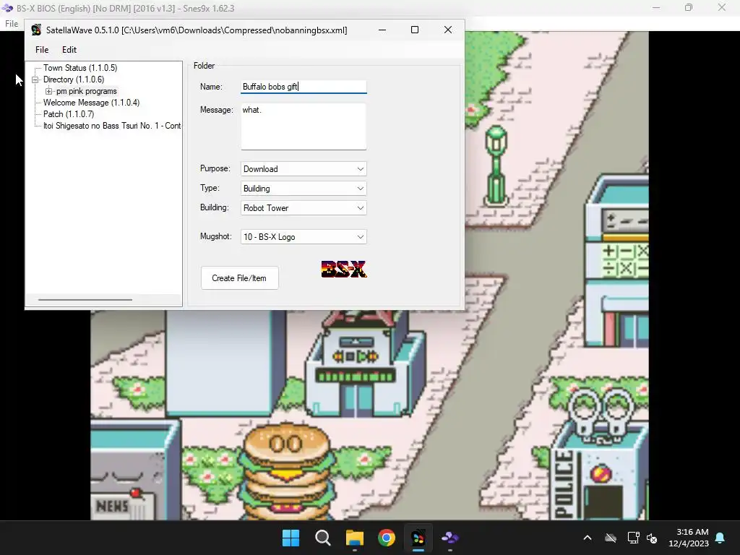Close the SatellaWave window

coord(448,30)
